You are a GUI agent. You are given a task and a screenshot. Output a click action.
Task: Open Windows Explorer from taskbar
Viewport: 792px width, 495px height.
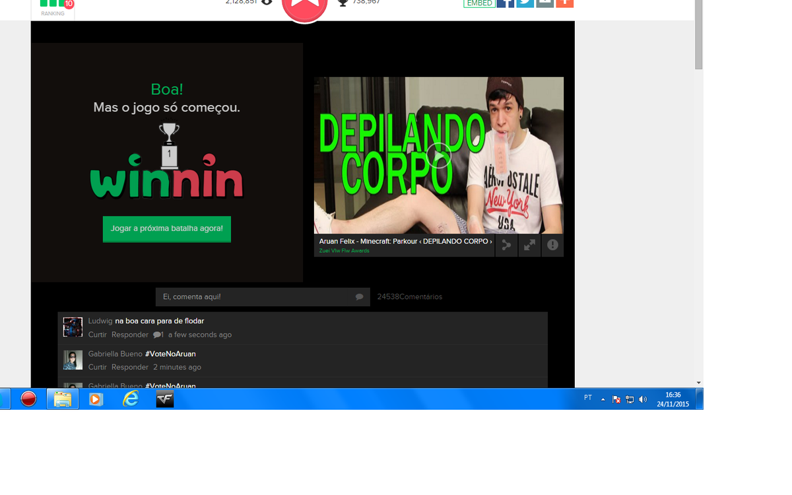point(63,399)
